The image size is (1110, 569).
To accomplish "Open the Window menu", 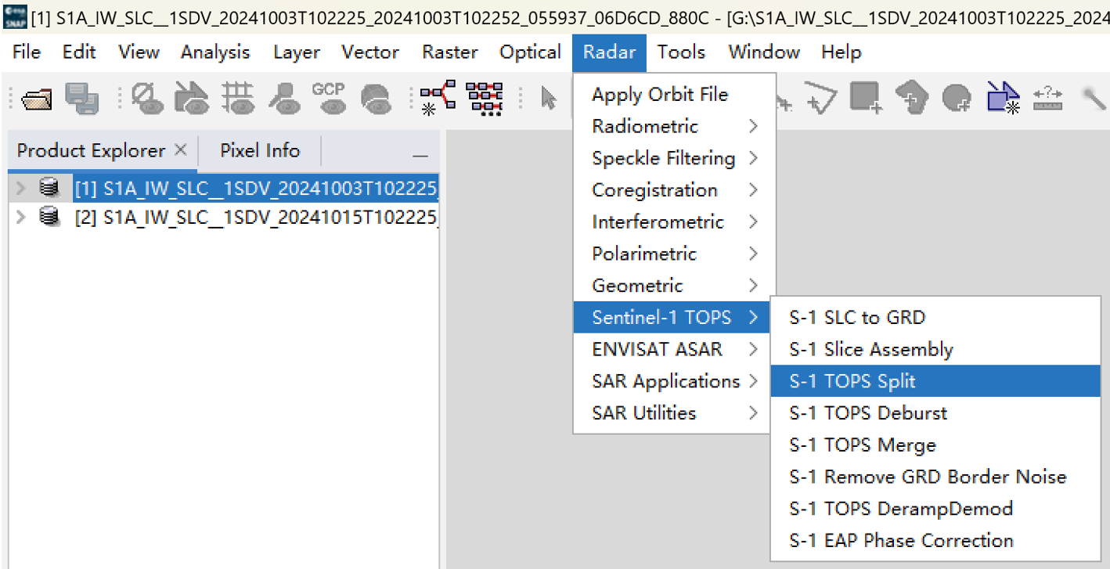I will pos(764,52).
